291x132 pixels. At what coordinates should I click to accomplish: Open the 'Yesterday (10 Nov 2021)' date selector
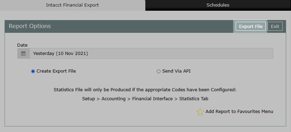(151, 54)
